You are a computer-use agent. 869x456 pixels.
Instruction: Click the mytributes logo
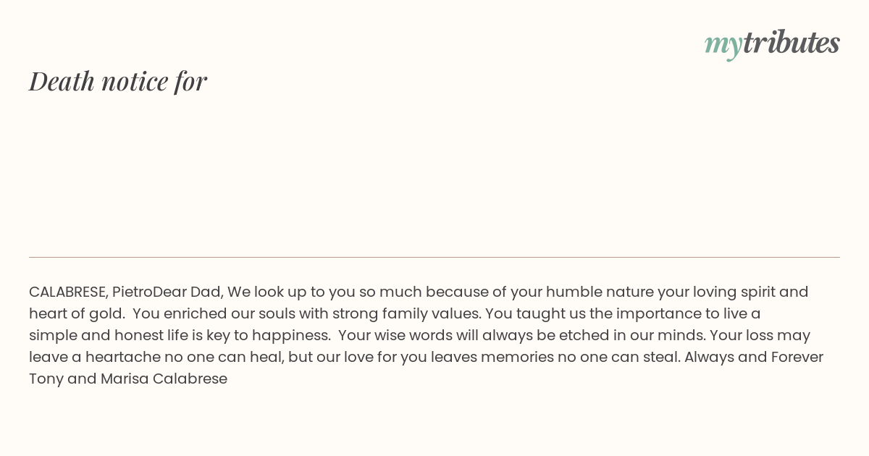click(772, 44)
